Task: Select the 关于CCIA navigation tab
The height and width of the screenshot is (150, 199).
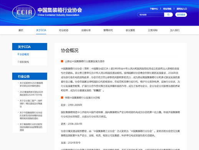Action: point(41,30)
